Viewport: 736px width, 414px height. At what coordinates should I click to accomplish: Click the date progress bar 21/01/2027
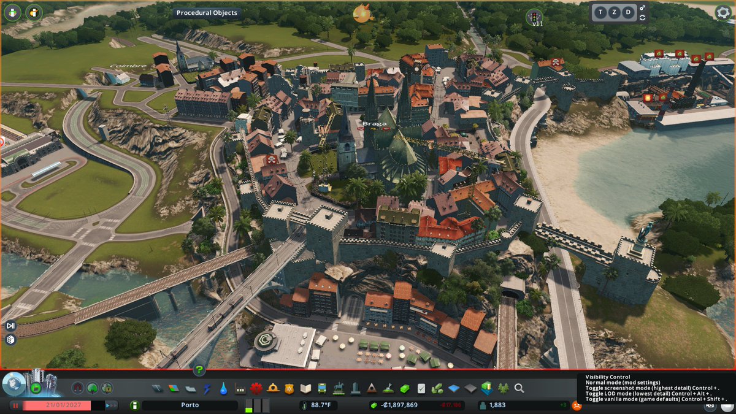(63, 405)
